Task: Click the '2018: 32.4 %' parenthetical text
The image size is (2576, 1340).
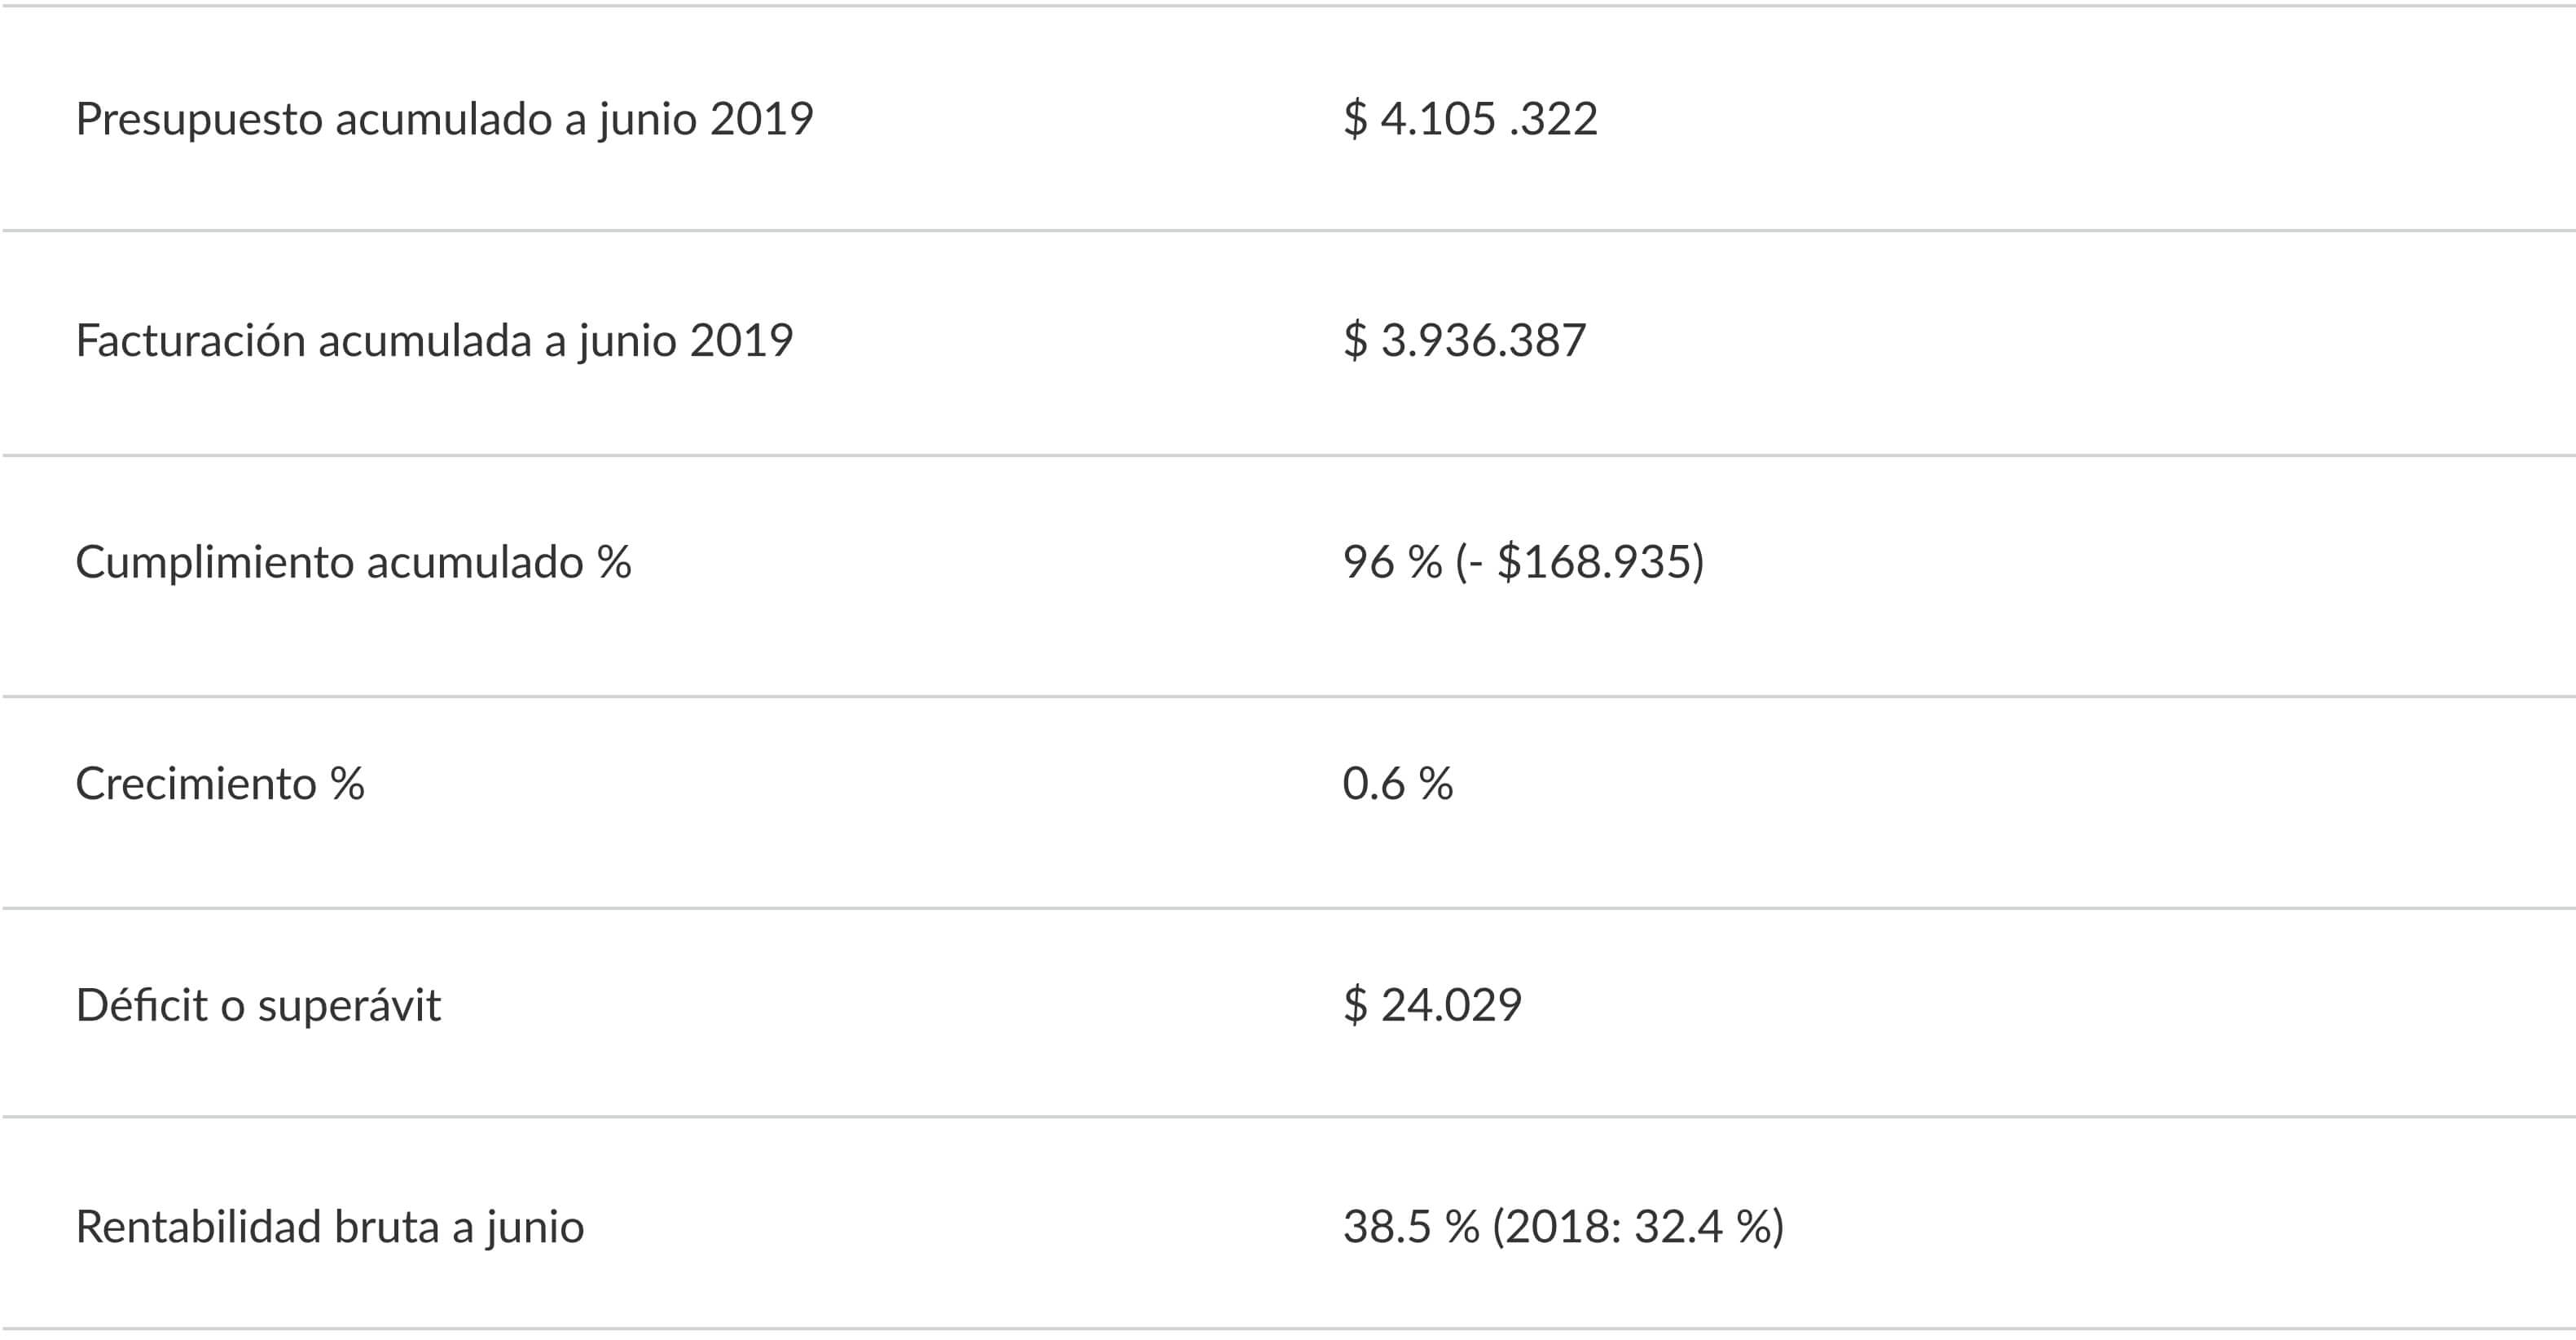Action: point(1637,1227)
